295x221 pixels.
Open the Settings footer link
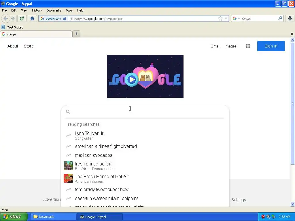(238, 200)
